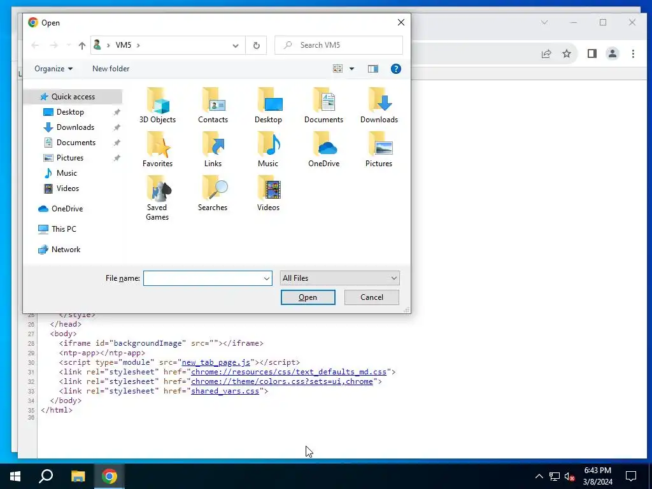Click the Cancel button
Image resolution: width=652 pixels, height=489 pixels.
(372, 297)
